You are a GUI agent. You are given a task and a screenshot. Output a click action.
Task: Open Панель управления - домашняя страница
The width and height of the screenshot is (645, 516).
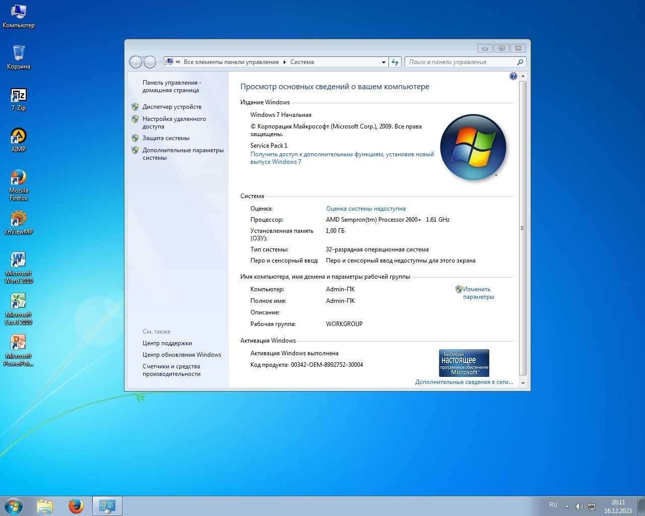171,86
